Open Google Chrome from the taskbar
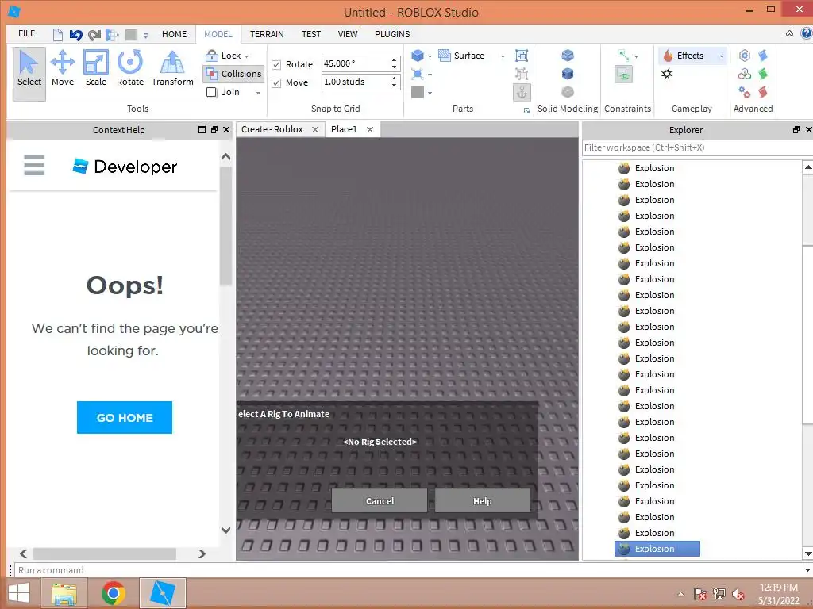 coord(113,593)
